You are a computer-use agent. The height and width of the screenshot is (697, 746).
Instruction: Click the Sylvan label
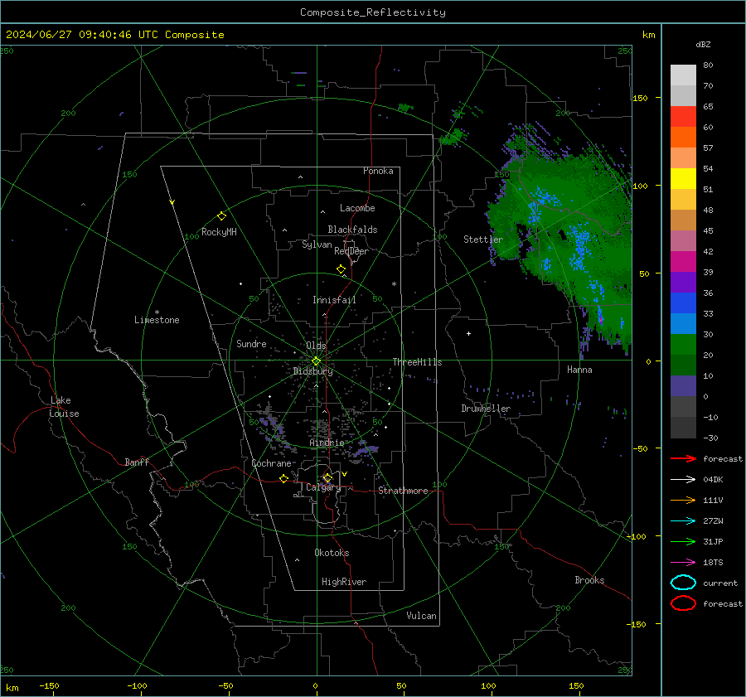[317, 244]
